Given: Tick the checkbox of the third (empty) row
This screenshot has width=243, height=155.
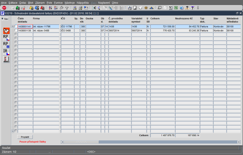Looking at the screenshot, I should pos(16,34).
